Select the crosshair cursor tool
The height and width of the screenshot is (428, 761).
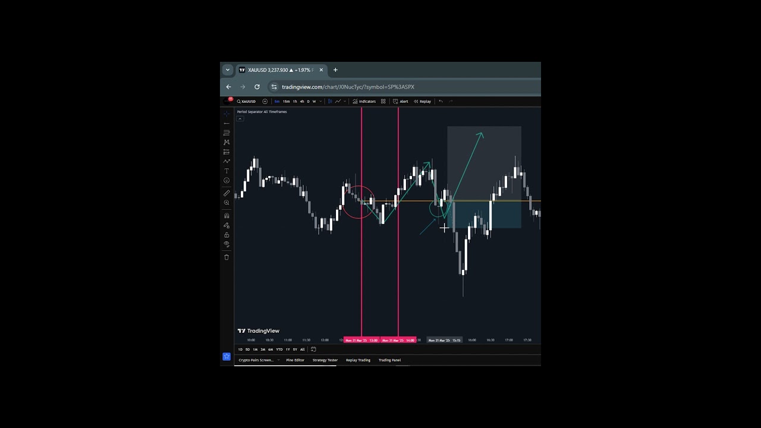227,114
